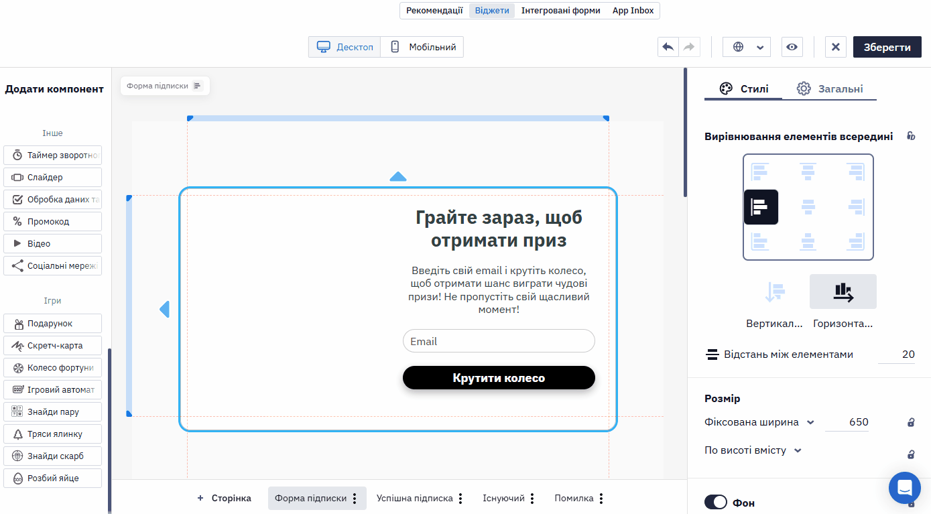This screenshot has height=514, width=931.
Task: Add the Розбий яйце game
Action: [x=52, y=478]
